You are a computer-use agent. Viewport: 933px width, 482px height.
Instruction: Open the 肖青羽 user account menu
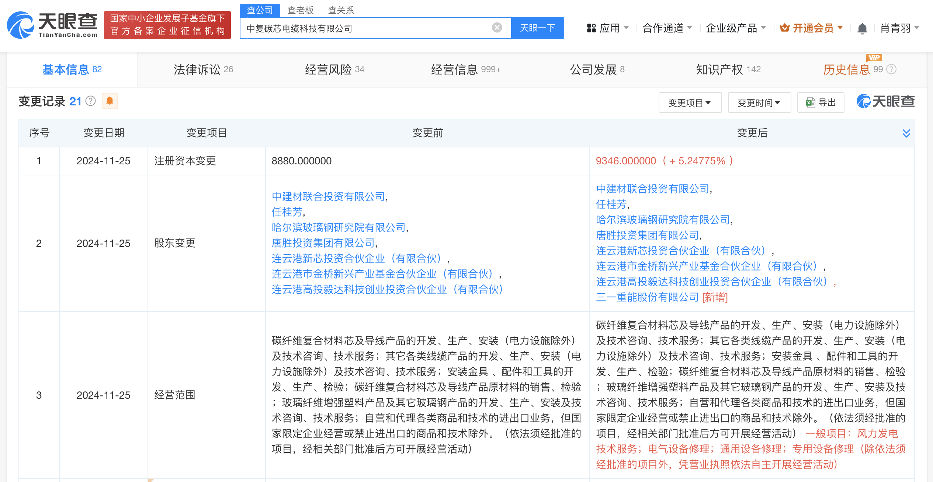coord(900,28)
